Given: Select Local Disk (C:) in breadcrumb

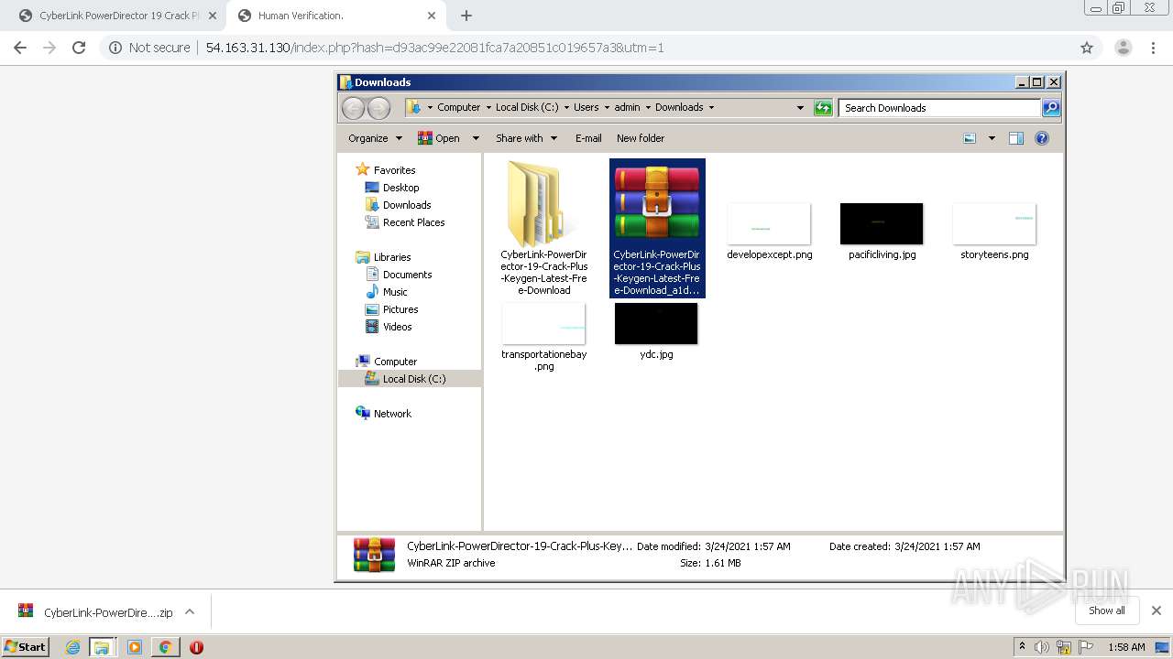Looking at the screenshot, I should (527, 107).
